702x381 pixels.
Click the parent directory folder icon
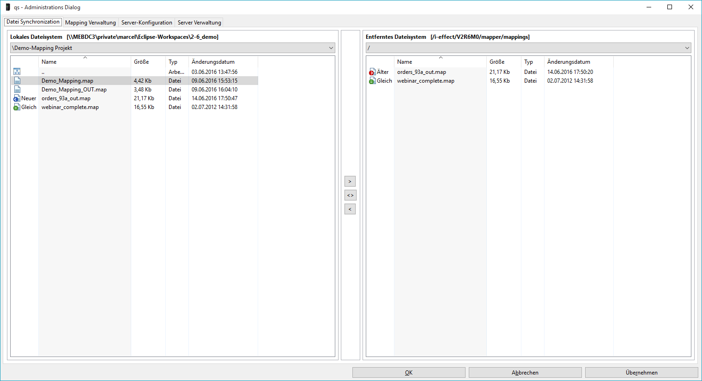click(x=17, y=72)
